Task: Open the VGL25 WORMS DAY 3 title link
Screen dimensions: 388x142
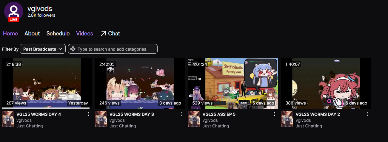Action: click(x=132, y=114)
